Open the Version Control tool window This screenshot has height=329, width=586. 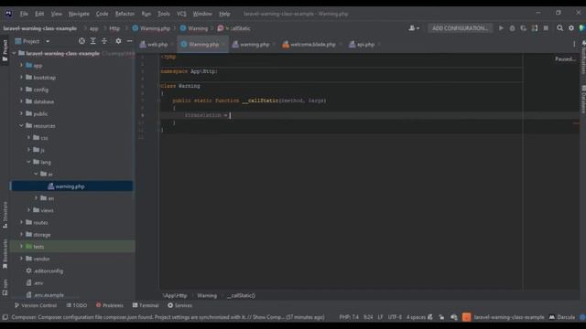click(x=36, y=305)
